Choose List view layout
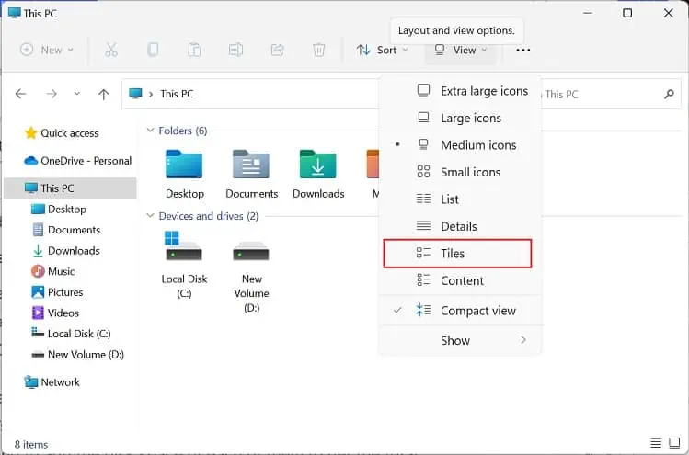Screen dimensions: 689x455 460,199
